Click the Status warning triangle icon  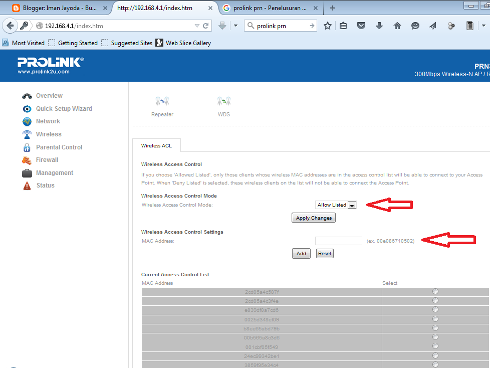27,186
